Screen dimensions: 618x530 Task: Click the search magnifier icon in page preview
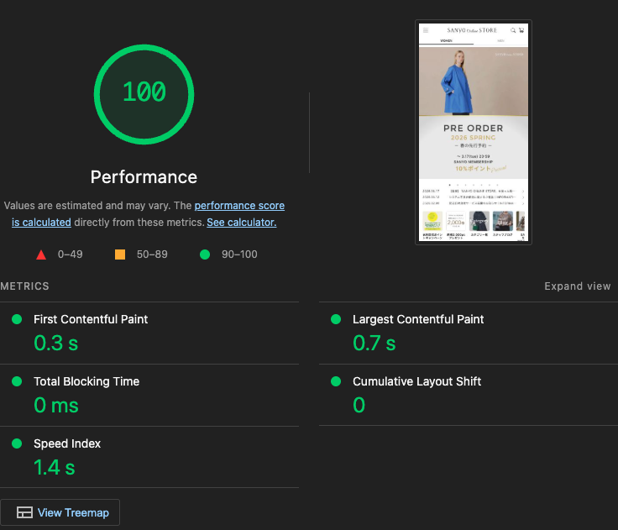click(513, 30)
